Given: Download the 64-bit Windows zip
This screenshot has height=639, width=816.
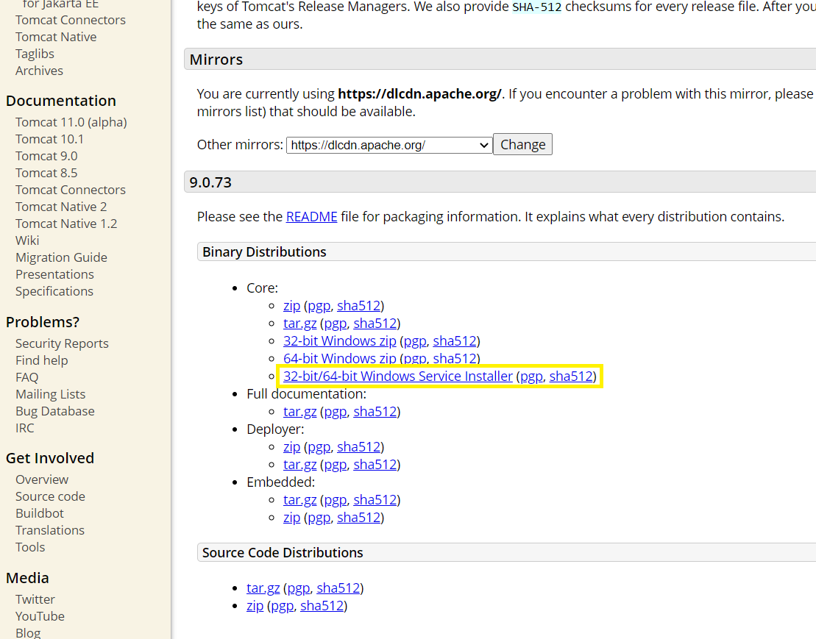Looking at the screenshot, I should coord(339,359).
